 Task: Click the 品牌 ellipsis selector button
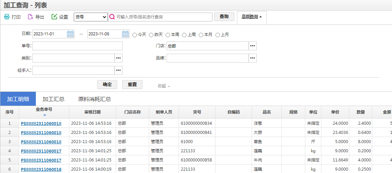coord(252,58)
